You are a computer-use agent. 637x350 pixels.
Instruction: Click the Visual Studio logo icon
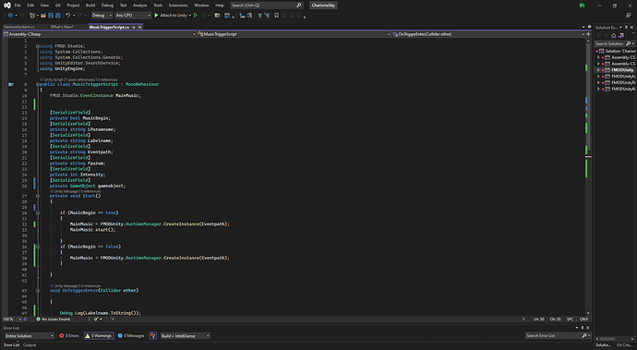[6, 6]
